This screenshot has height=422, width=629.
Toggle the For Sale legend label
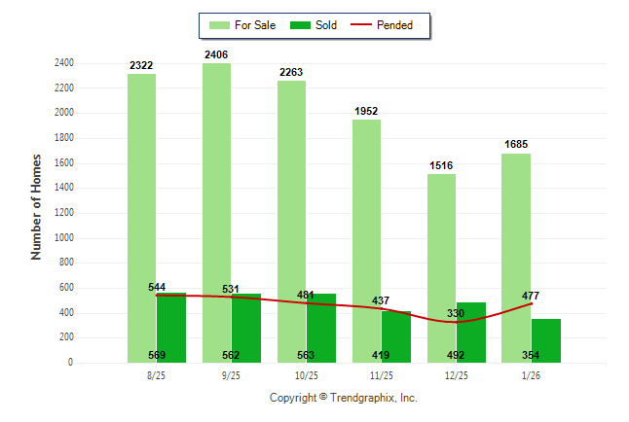(256, 25)
